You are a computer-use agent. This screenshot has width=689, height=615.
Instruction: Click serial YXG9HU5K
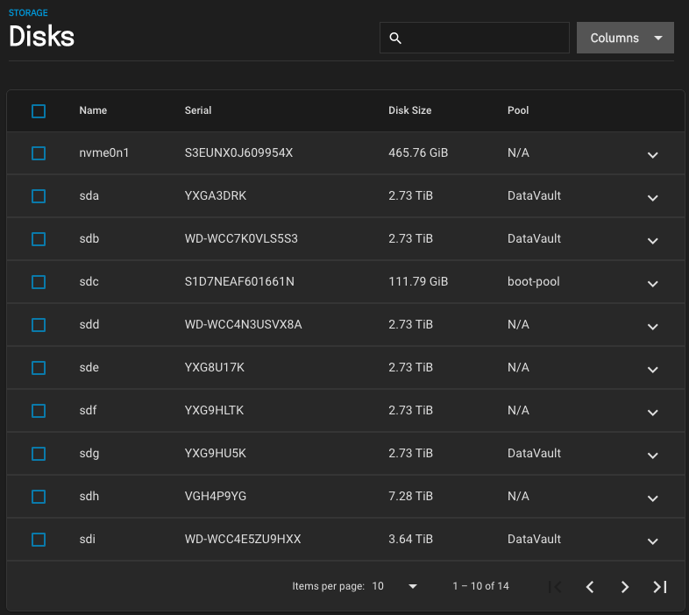[216, 453]
